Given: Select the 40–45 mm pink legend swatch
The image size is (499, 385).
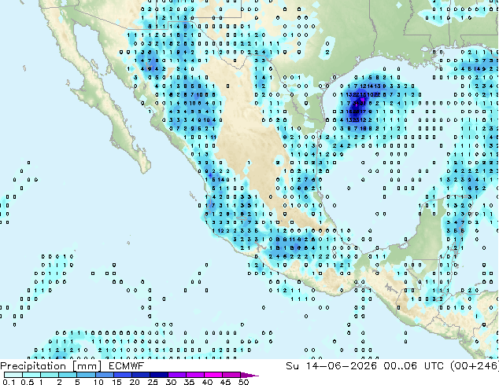Looking at the screenshot, I should tap(213, 375).
